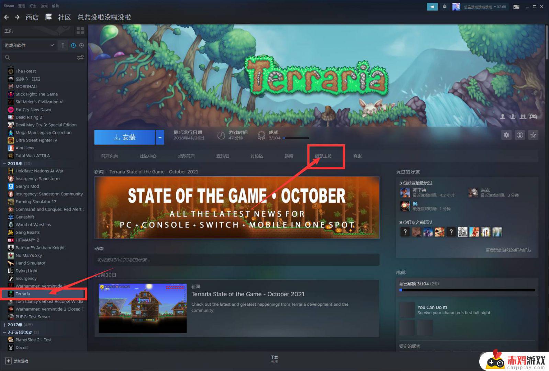Add Terraria to favorites star
Image resolution: width=549 pixels, height=371 pixels.
point(533,135)
